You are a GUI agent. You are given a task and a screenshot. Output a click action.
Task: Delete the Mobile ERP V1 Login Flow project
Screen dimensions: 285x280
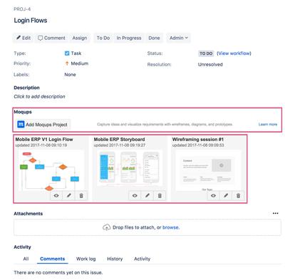point(81,195)
